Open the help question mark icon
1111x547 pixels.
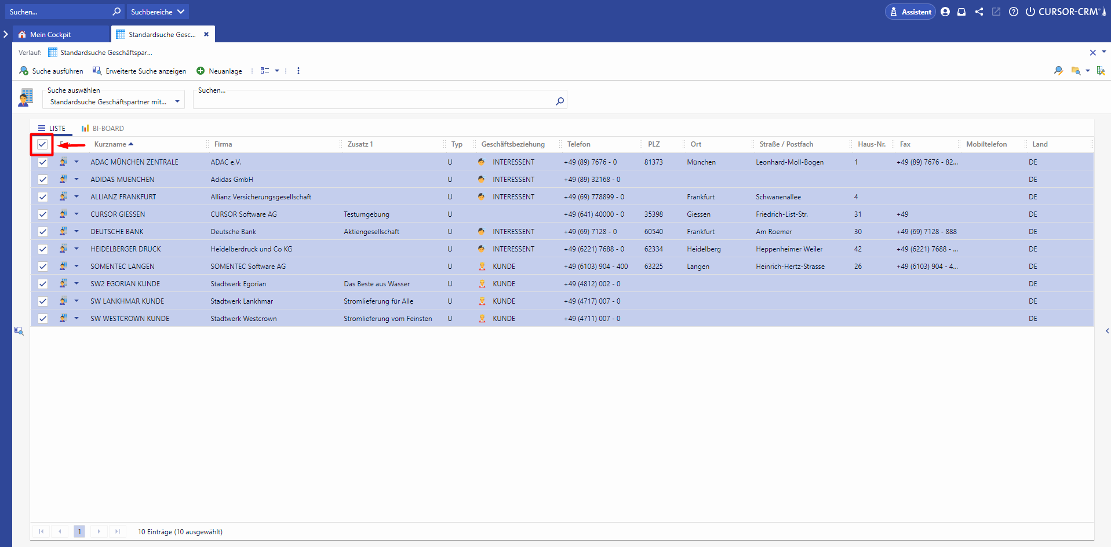point(1013,12)
